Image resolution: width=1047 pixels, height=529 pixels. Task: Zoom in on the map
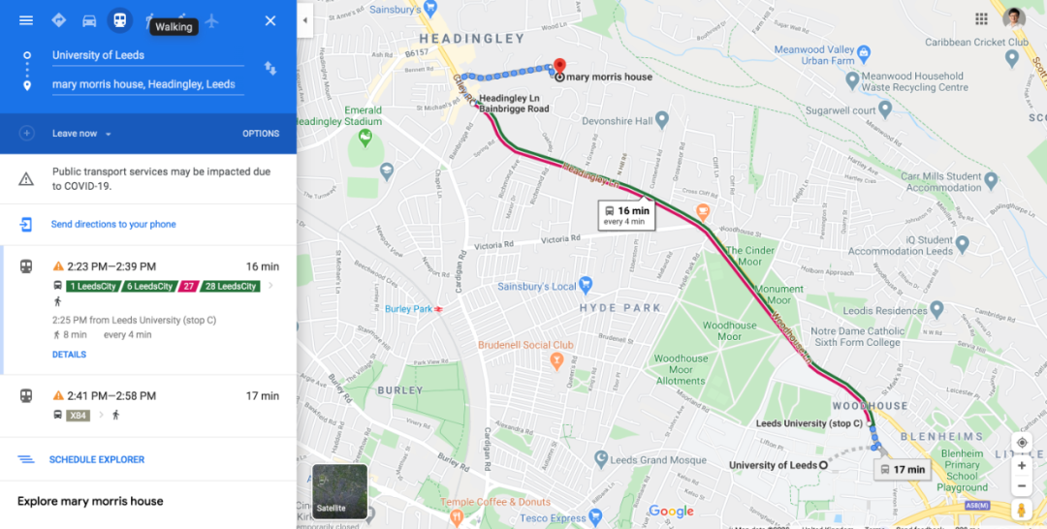pyautogui.click(x=1022, y=466)
